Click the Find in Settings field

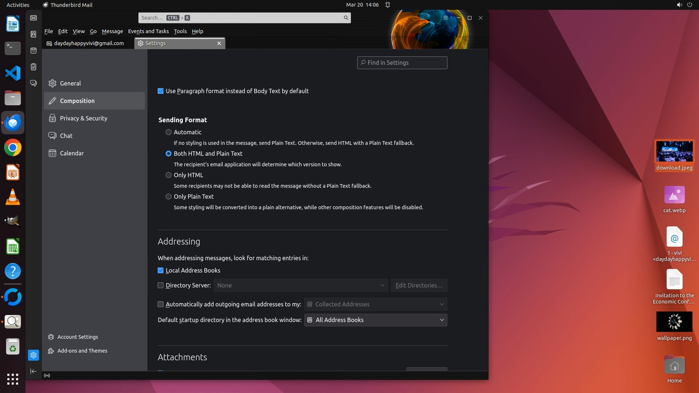pos(402,63)
